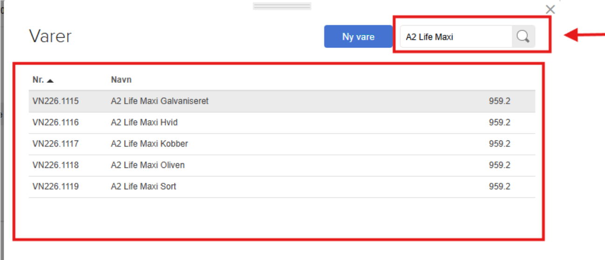
Task: Pick A2 Life Maxi Kobber name
Action: (149, 144)
